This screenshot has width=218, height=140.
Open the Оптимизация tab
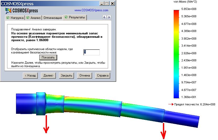coord(52,18)
